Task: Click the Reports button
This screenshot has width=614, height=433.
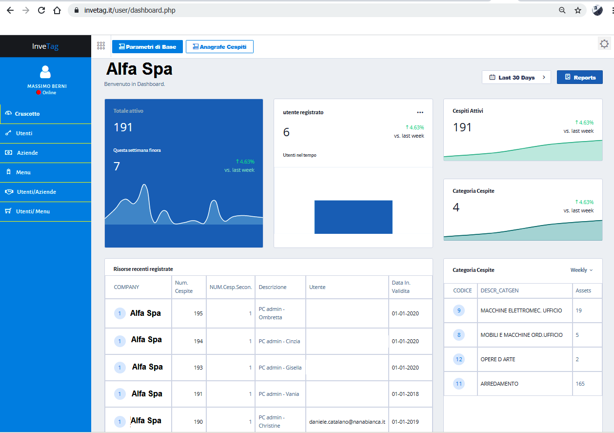Action: pos(580,77)
